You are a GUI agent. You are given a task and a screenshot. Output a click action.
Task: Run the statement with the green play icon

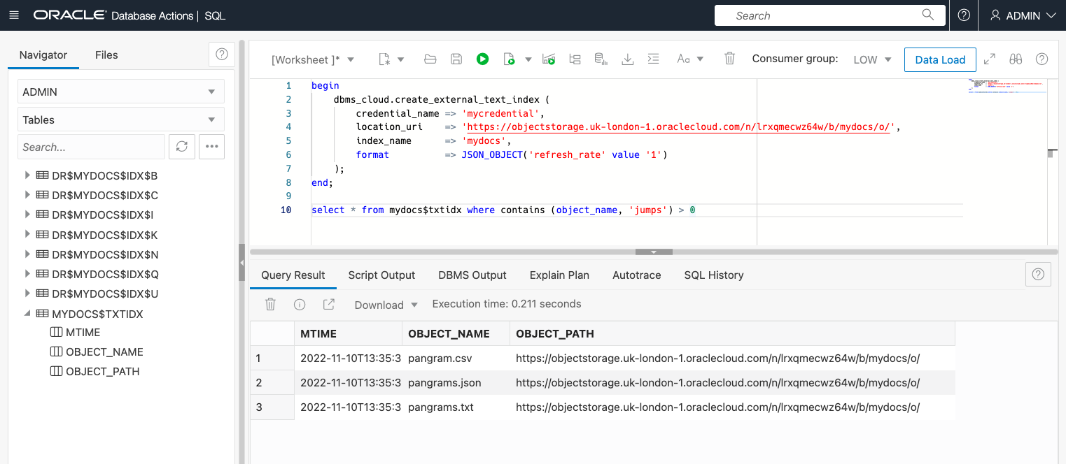(482, 59)
